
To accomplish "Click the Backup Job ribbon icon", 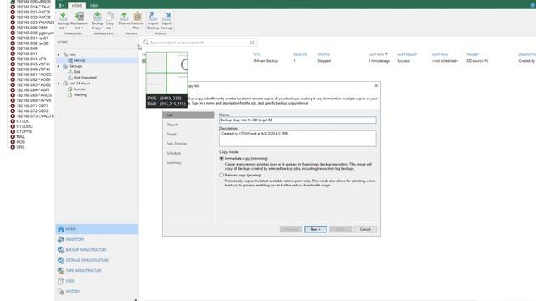I will 64,20.
